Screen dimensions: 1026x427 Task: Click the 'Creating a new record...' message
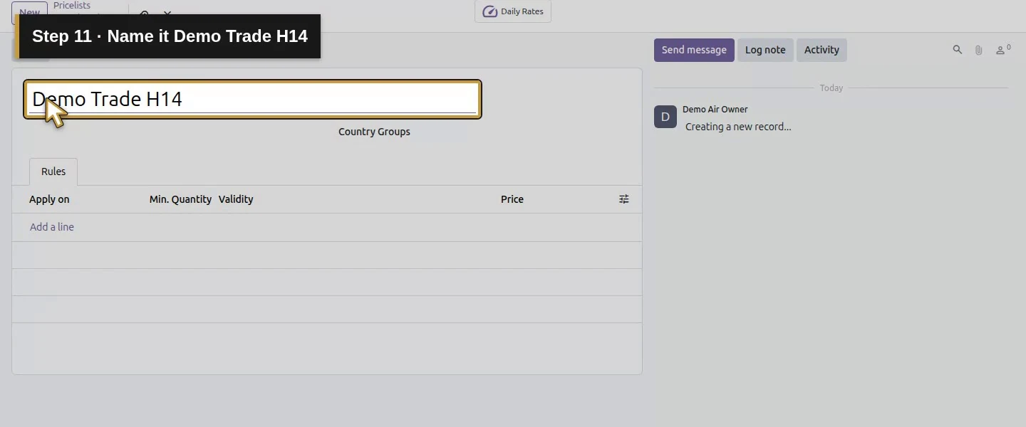point(738,127)
